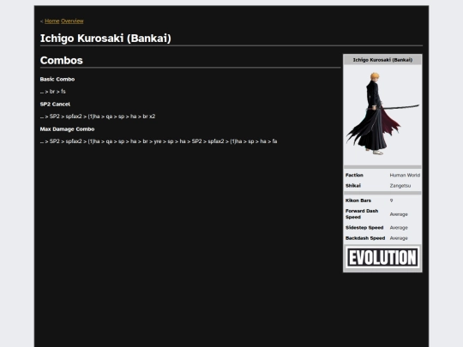The height and width of the screenshot is (347, 463).
Task: Click the Kikon Bars label
Action: [x=358, y=200]
